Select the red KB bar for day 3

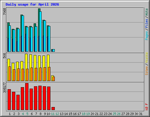[x=18, y=102]
